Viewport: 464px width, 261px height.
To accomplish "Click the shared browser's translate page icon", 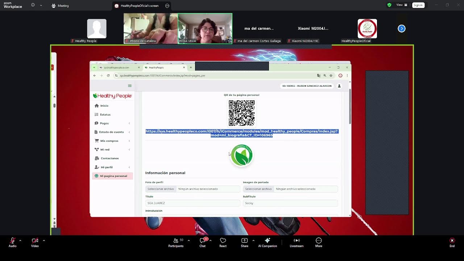I will coord(319,75).
